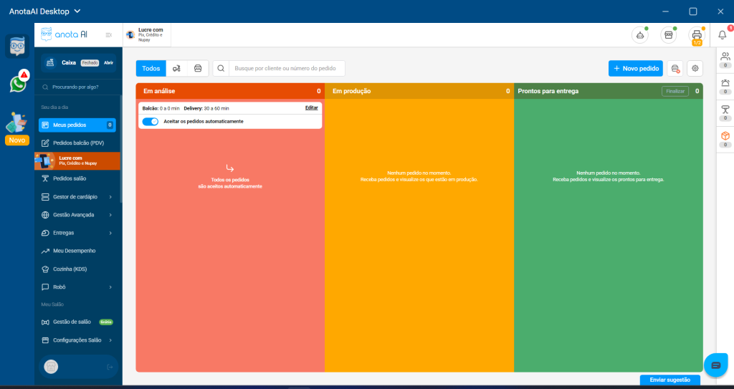The width and height of the screenshot is (734, 389).
Task: Open Pedidos balcão (PDV) menu item
Action: [x=77, y=143]
